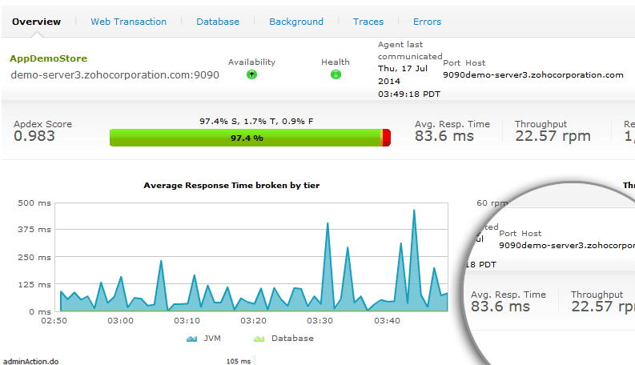This screenshot has height=365, width=635.
Task: Click the 105 ms value for adminAction.do
Action: click(239, 361)
